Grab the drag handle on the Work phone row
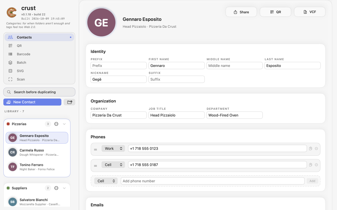 [95, 150]
